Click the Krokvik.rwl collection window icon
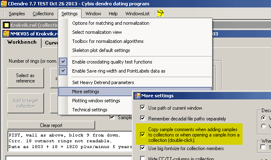This screenshot has width=271, height=160. pyautogui.click(x=7, y=25)
